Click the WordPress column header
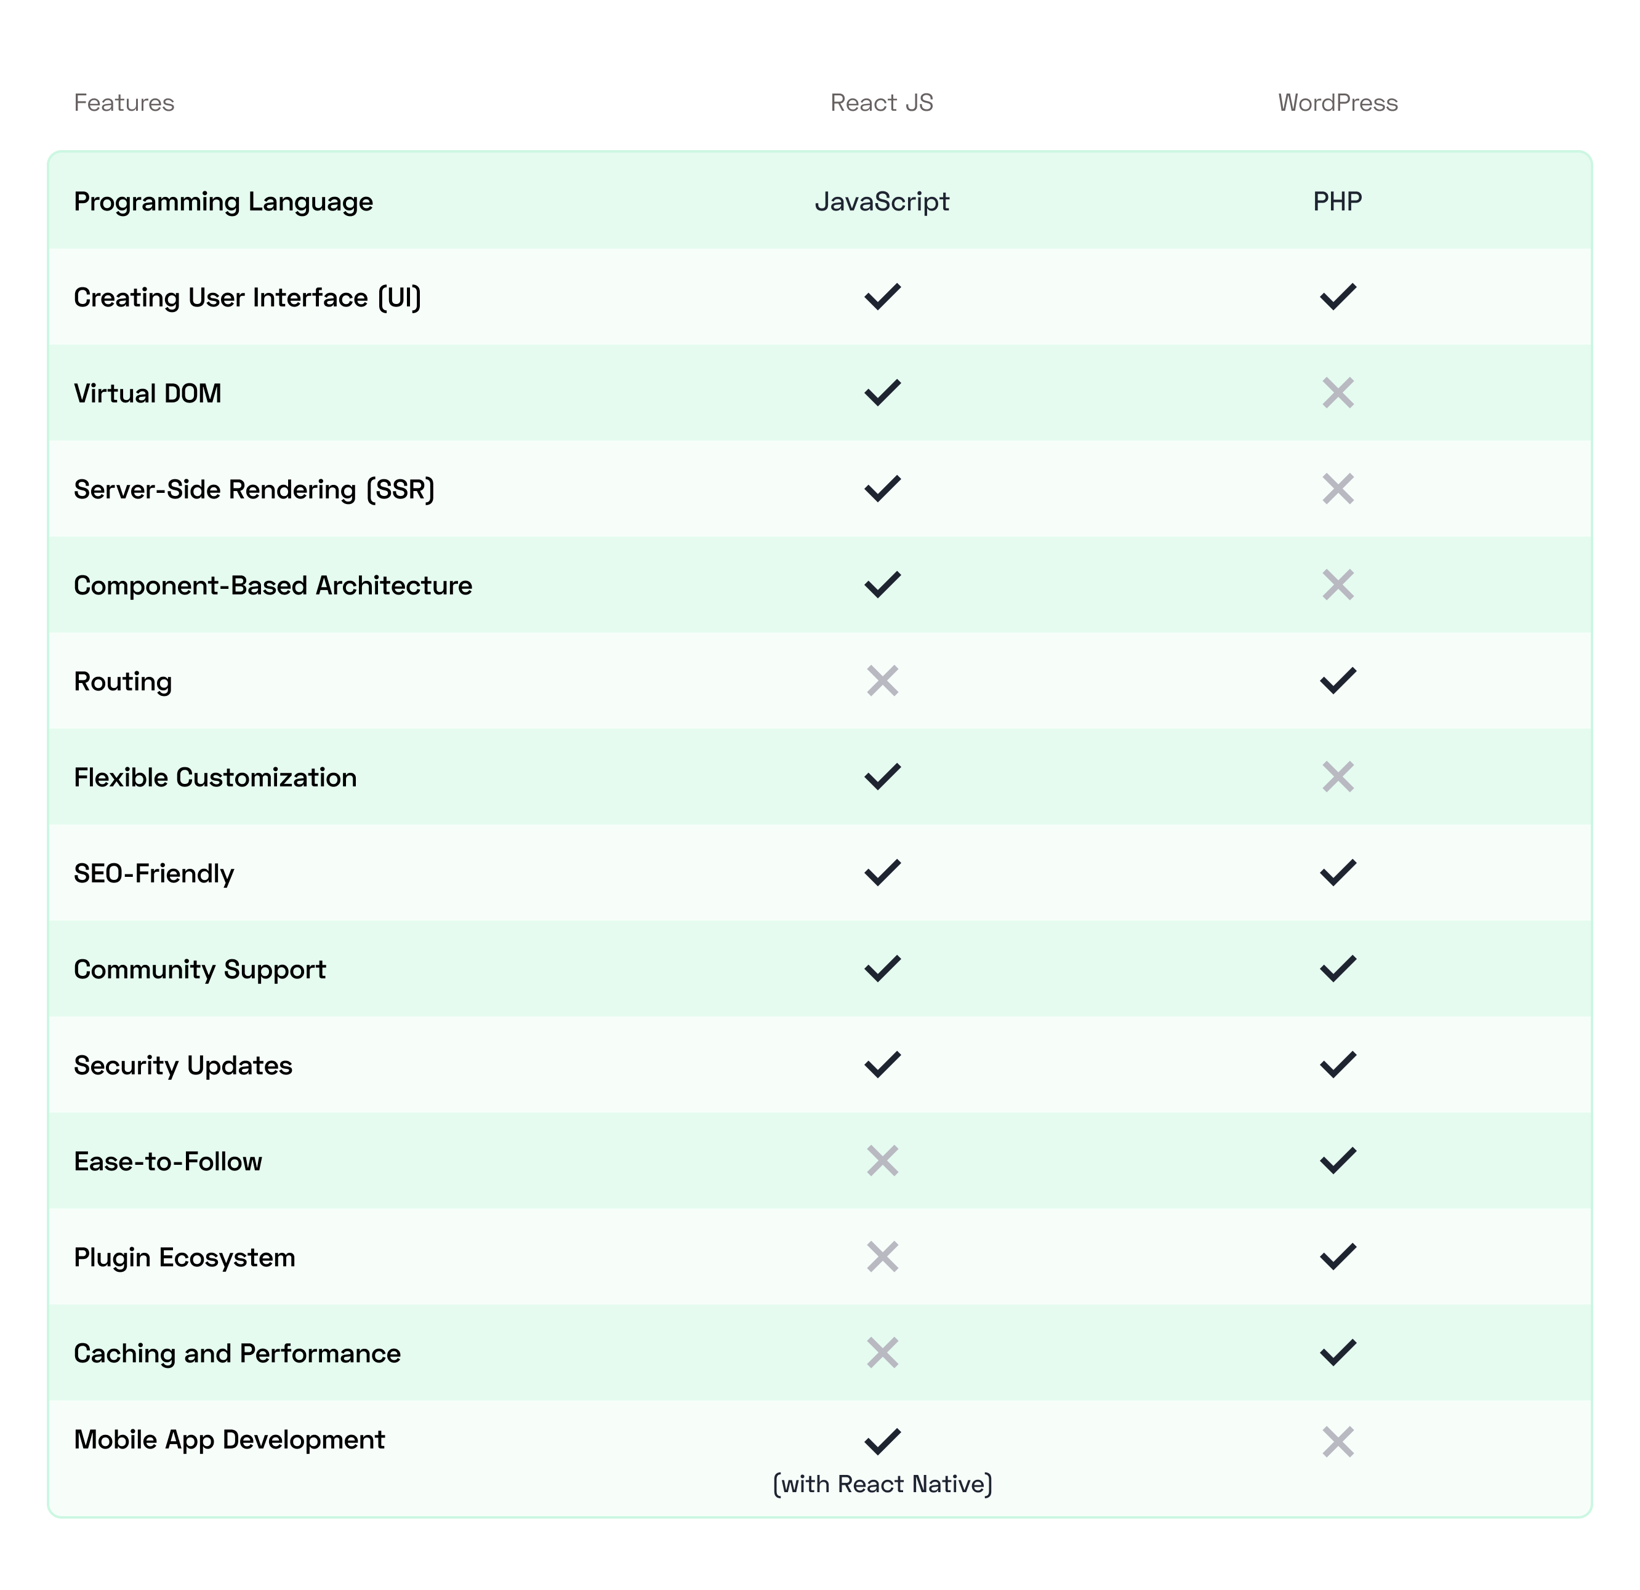This screenshot has height=1590, width=1640. pyautogui.click(x=1337, y=103)
